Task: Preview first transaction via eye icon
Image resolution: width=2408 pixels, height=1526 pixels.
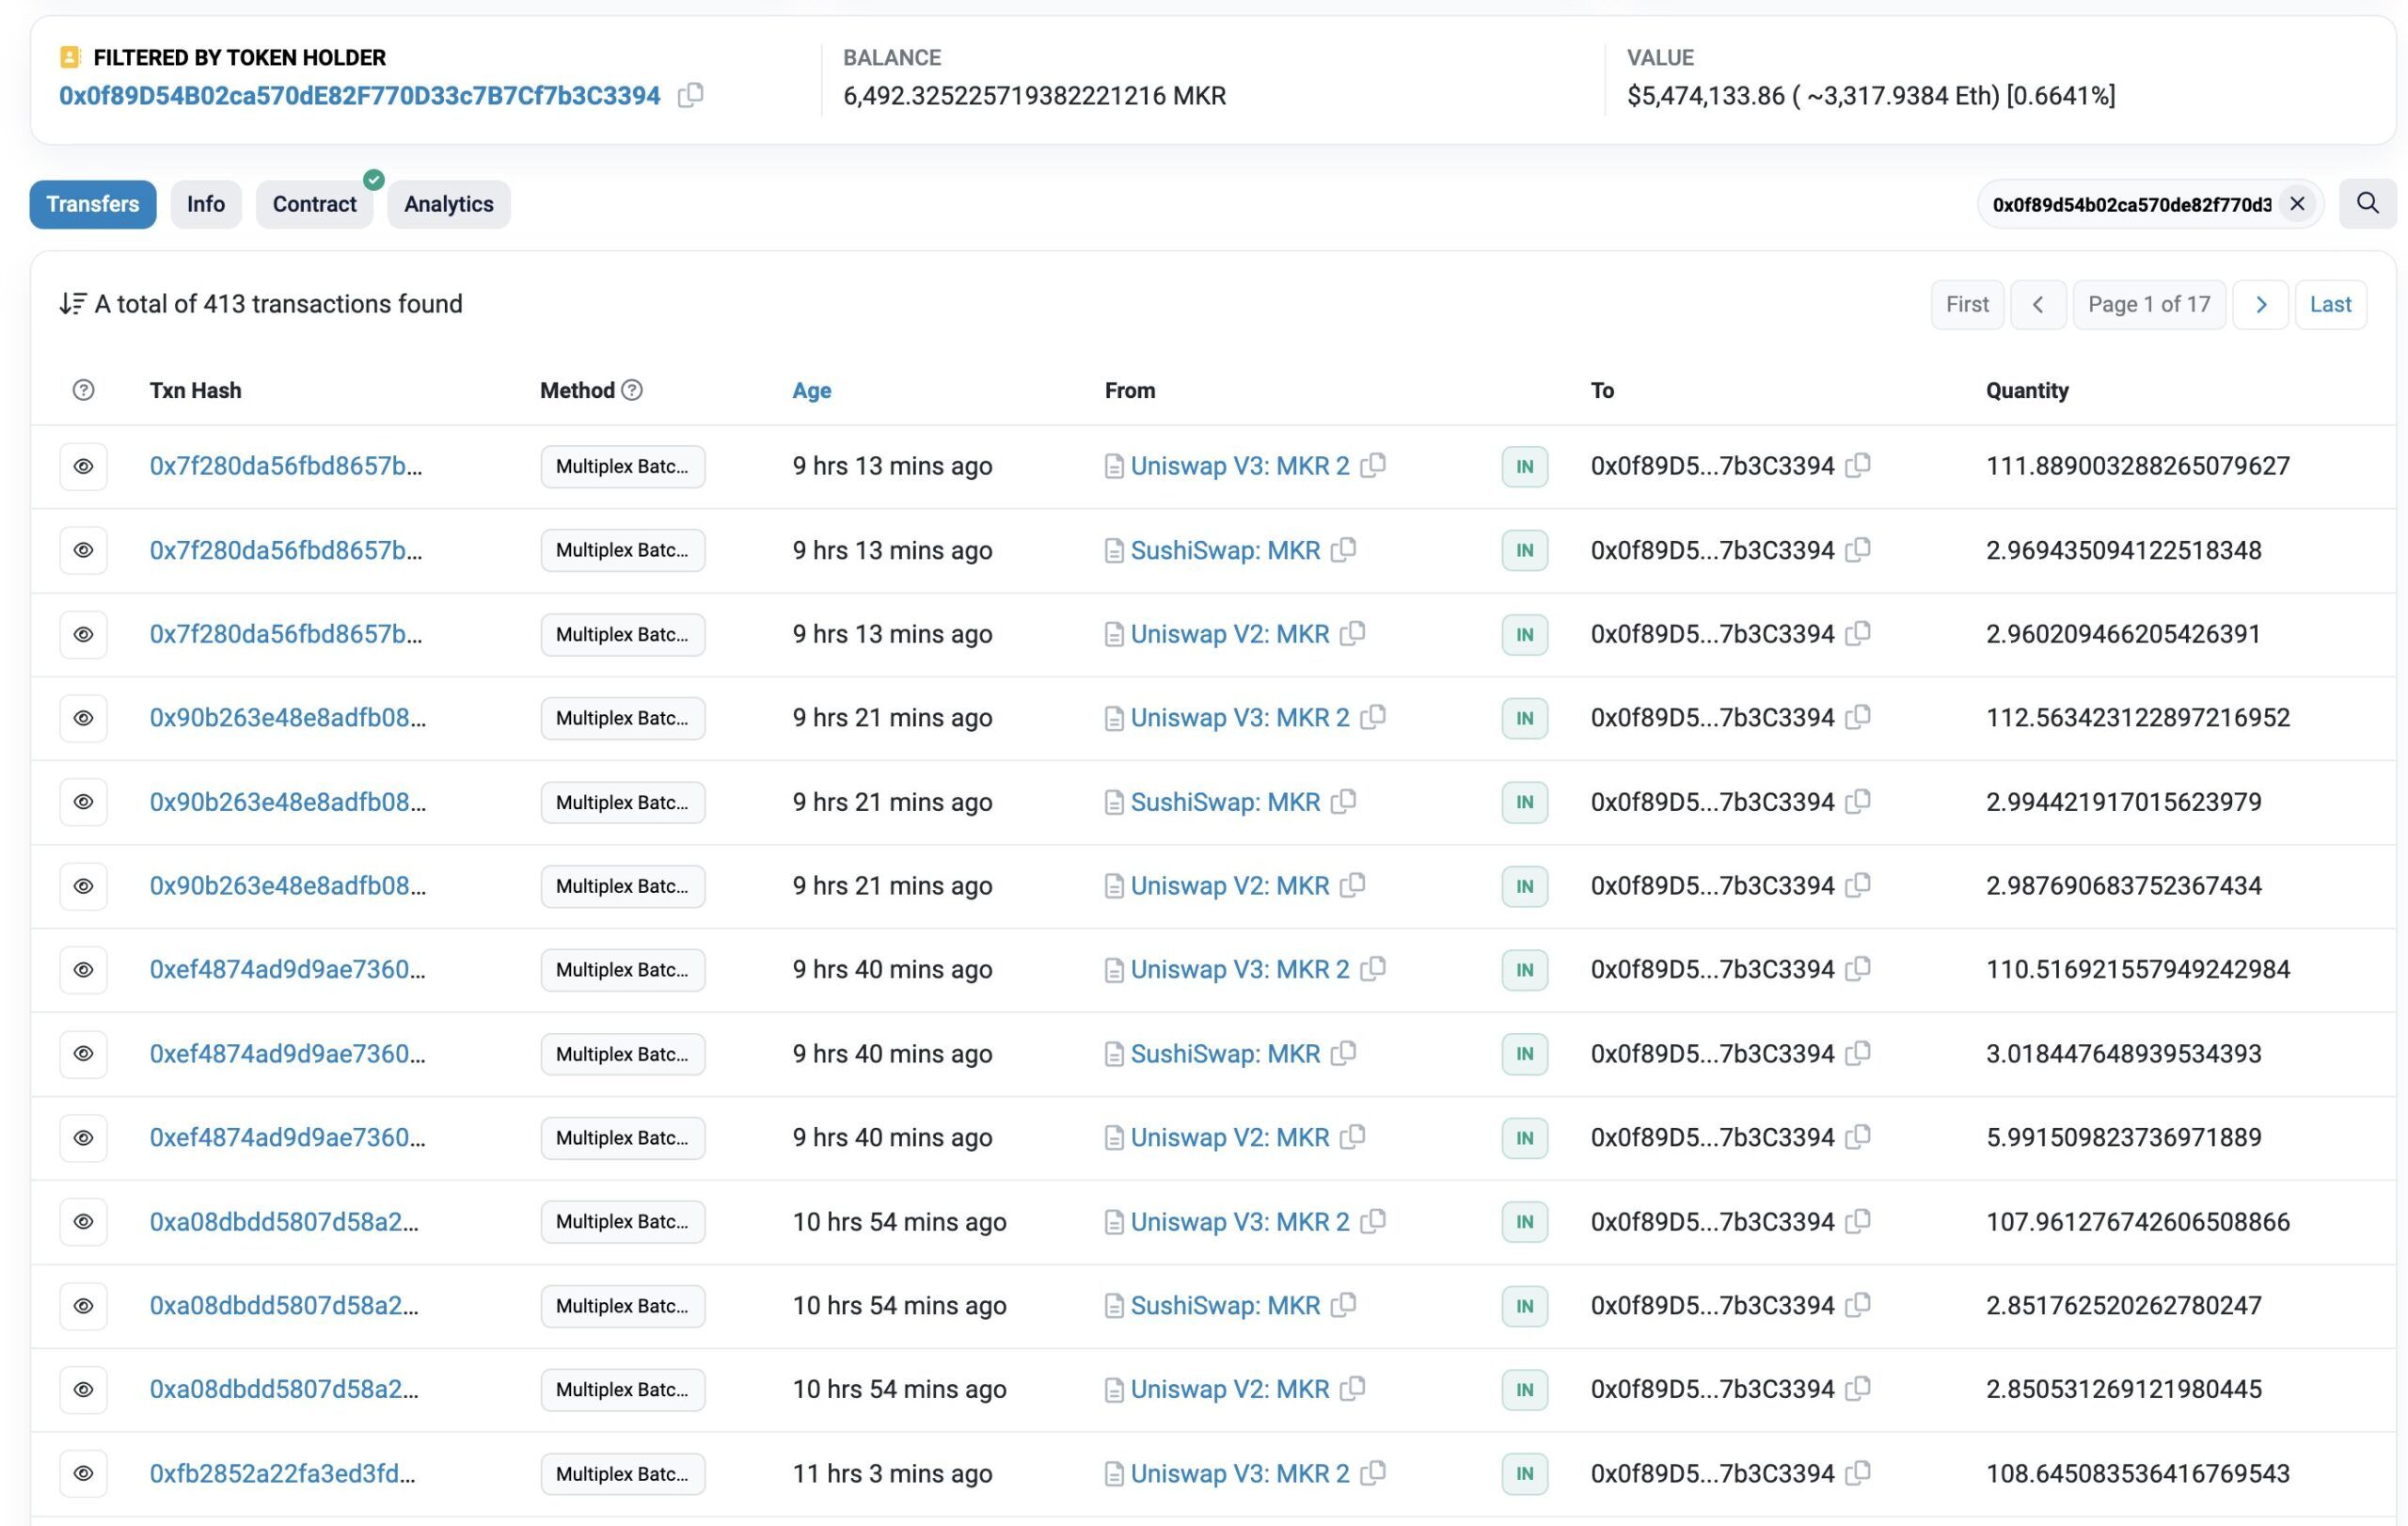Action: point(84,466)
